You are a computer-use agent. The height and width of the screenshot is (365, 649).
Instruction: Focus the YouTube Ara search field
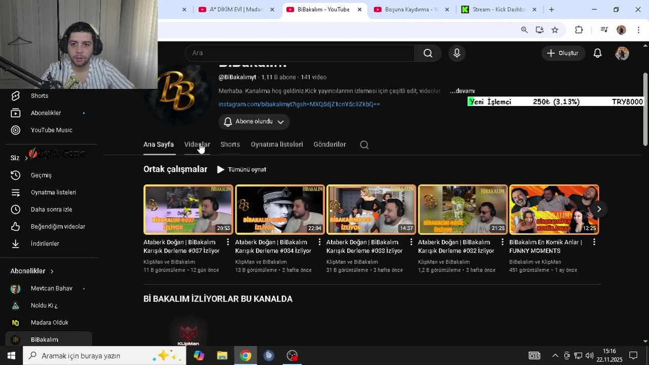click(300, 53)
